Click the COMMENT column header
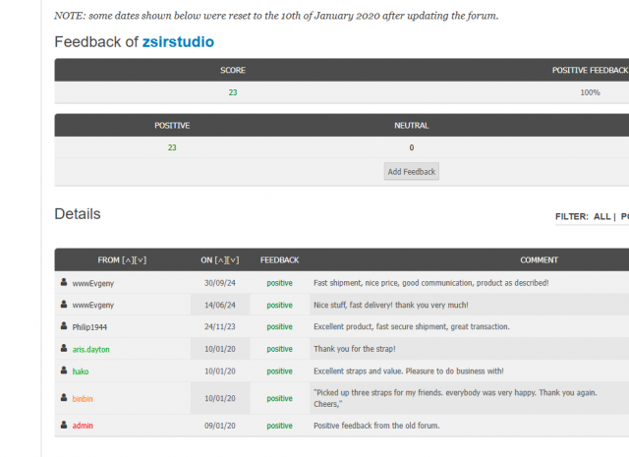629x457 pixels. pos(539,260)
